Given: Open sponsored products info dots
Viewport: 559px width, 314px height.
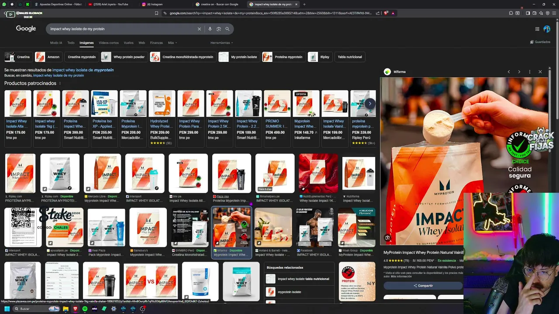Looking at the screenshot, I should click(x=60, y=83).
